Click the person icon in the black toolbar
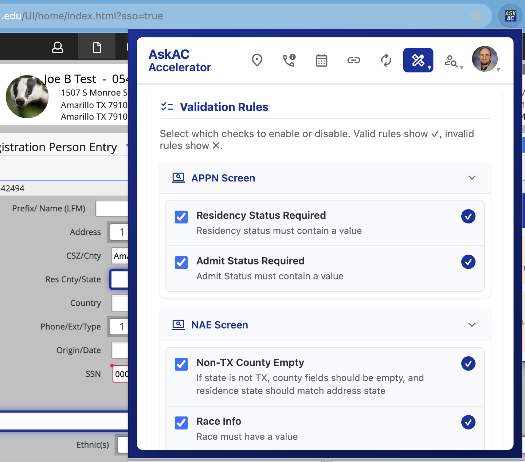The width and height of the screenshot is (525, 462). tap(57, 47)
